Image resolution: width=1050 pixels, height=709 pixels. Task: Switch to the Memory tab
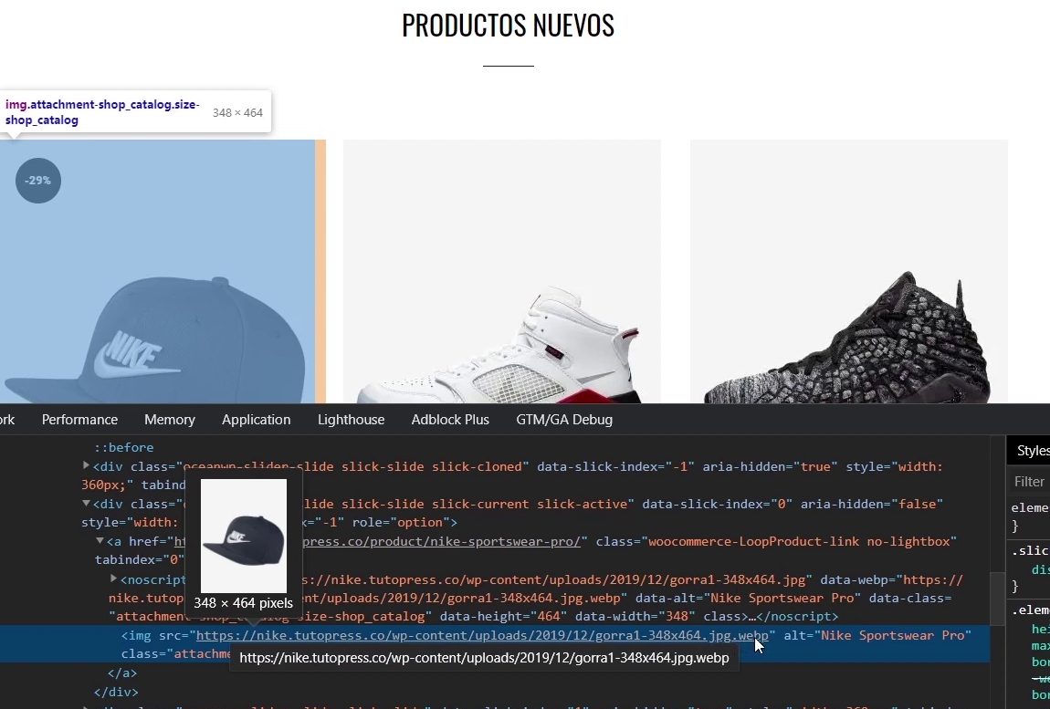click(170, 420)
